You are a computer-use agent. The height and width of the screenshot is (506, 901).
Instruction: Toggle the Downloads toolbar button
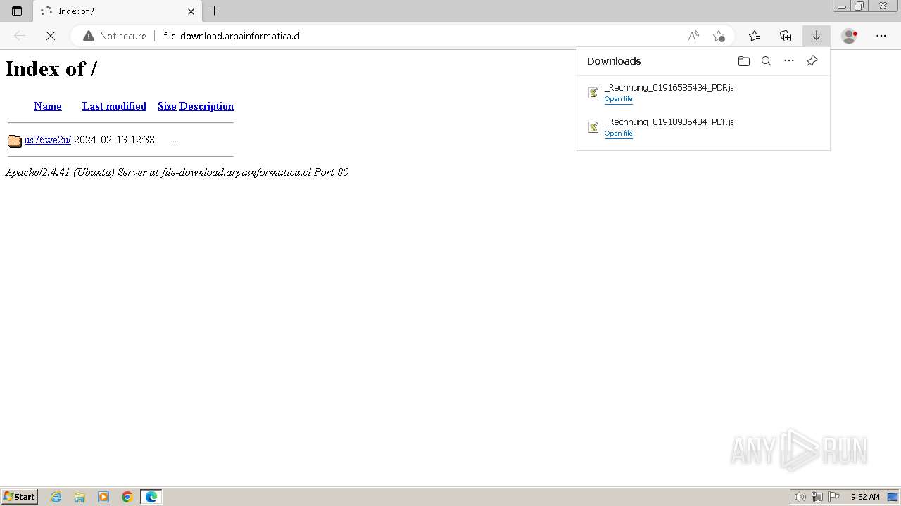[817, 36]
